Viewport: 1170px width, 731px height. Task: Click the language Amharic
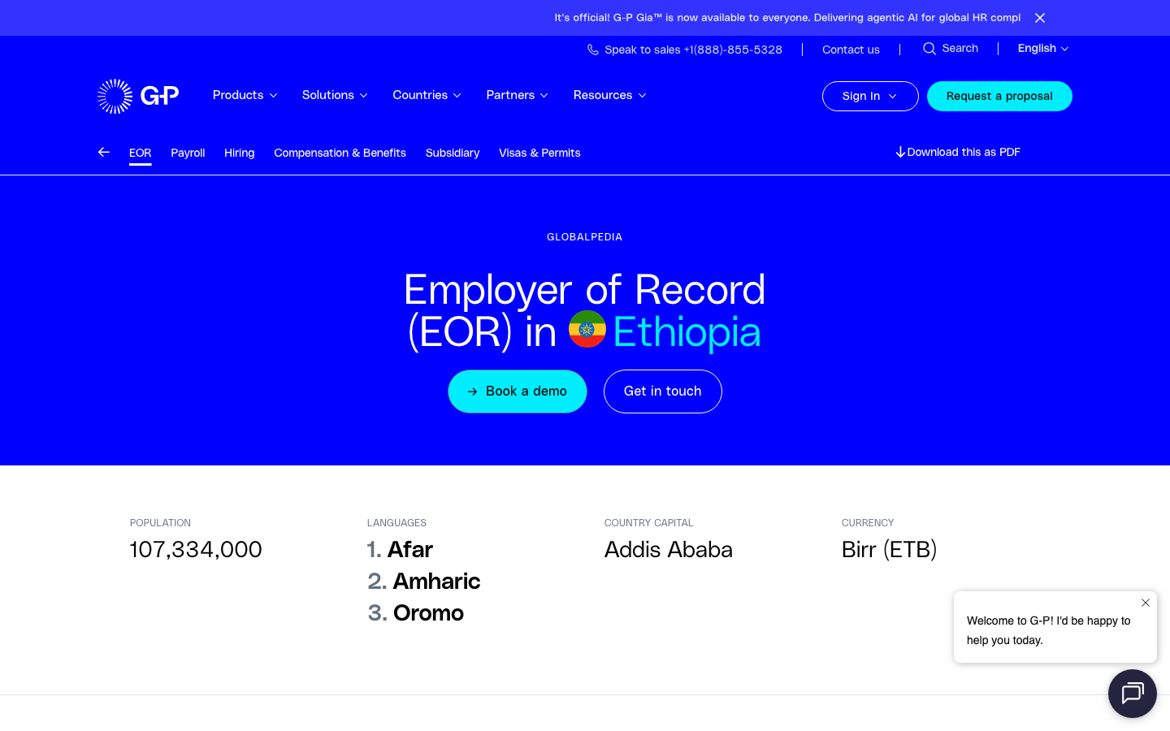coord(436,582)
